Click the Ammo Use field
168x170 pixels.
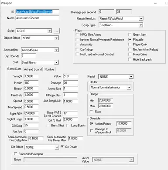tap(70, 88)
